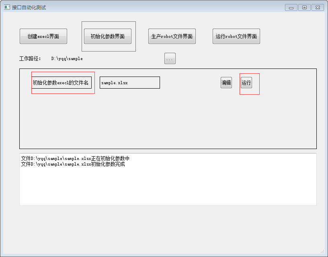Screen dimensions: 328x257
Task: Click the resize grip at window corner
Action: click(x=322, y=251)
